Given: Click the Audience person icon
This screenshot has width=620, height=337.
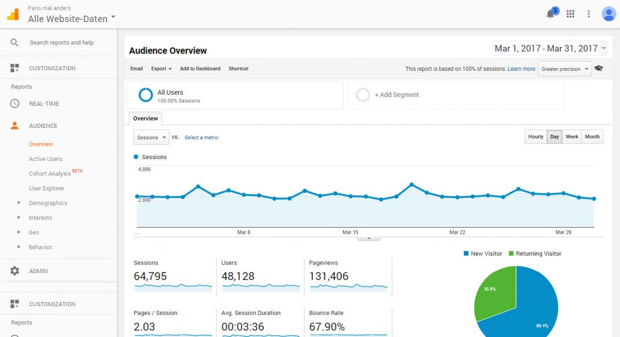Looking at the screenshot, I should (x=15, y=126).
